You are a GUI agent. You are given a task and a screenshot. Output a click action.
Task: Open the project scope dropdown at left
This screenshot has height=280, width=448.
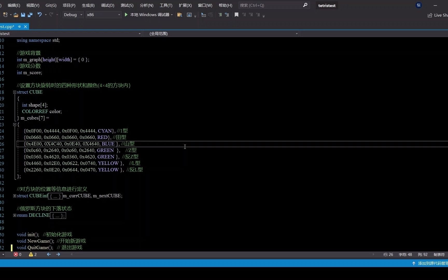71,33
